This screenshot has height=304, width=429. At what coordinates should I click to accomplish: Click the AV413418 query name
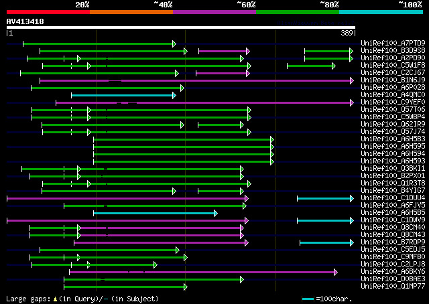pyautogui.click(x=25, y=21)
